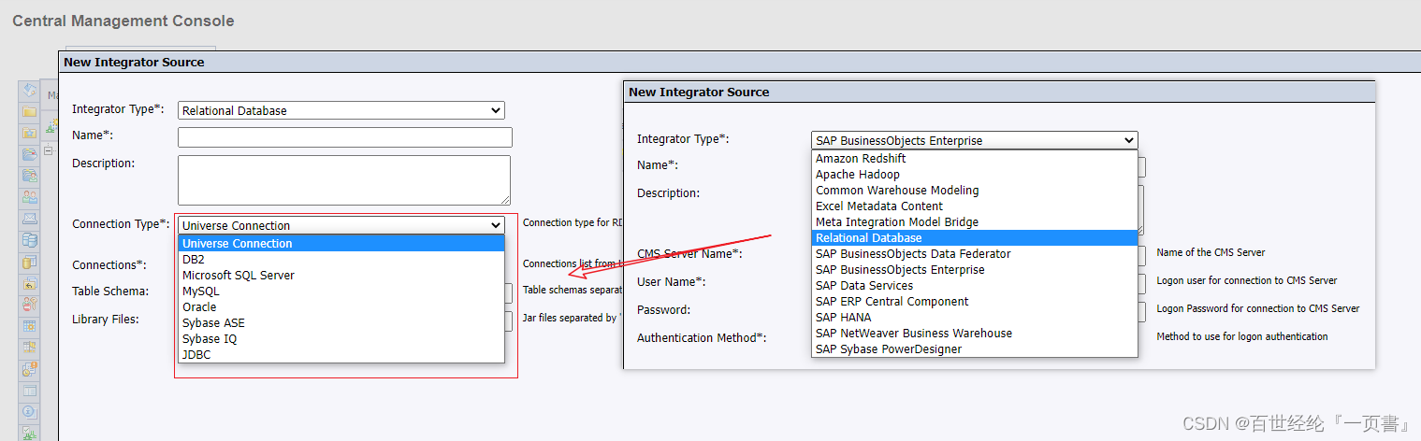Select highlighted Relational Database option

pyautogui.click(x=975, y=237)
